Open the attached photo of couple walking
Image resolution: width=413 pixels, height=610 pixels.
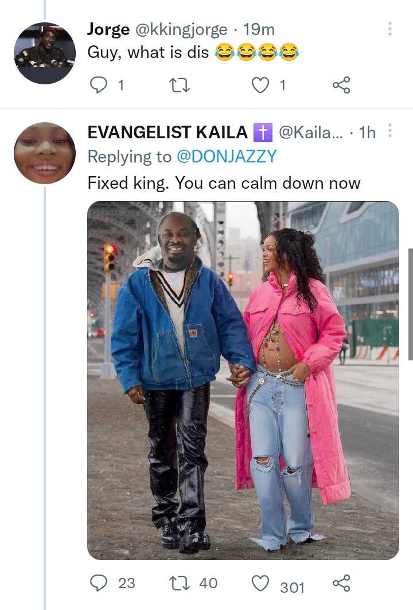[x=243, y=380]
